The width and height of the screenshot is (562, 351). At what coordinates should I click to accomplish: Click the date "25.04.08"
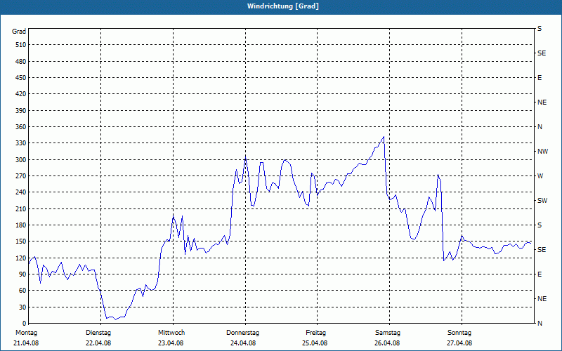[x=315, y=343]
